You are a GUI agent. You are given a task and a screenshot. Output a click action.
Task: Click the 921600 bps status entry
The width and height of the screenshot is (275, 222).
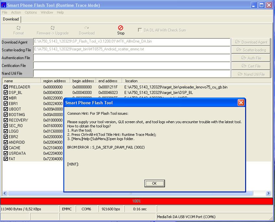tap(111, 209)
